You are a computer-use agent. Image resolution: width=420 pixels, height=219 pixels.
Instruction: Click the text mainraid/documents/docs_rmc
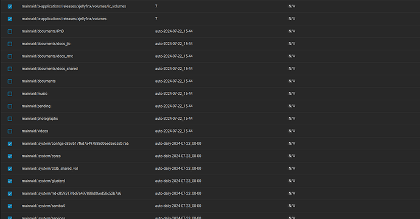[47, 56]
